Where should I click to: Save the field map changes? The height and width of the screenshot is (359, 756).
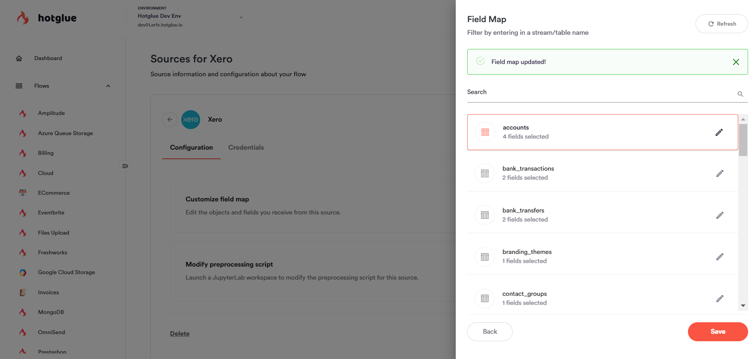pos(717,332)
